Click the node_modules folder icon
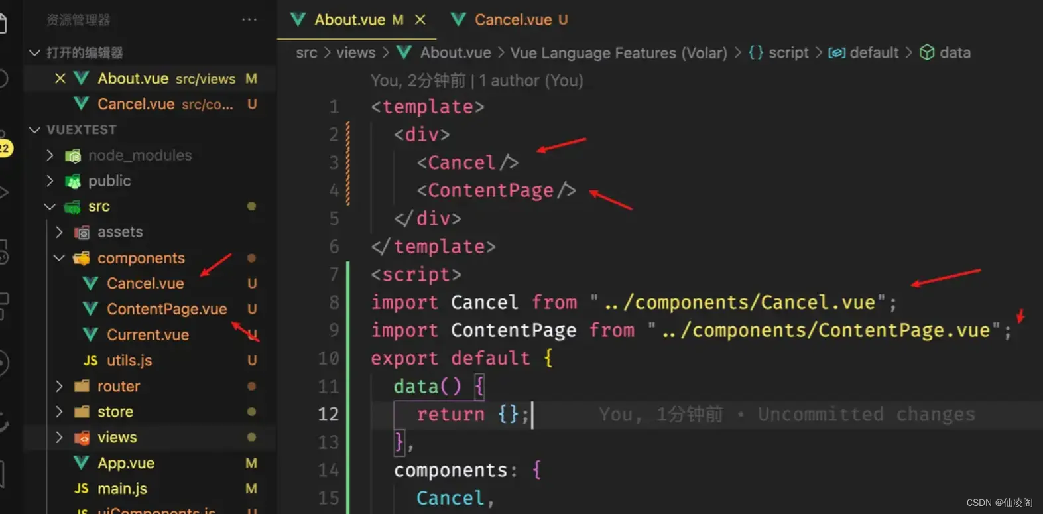Screen dimensions: 1043x514 pos(73,156)
